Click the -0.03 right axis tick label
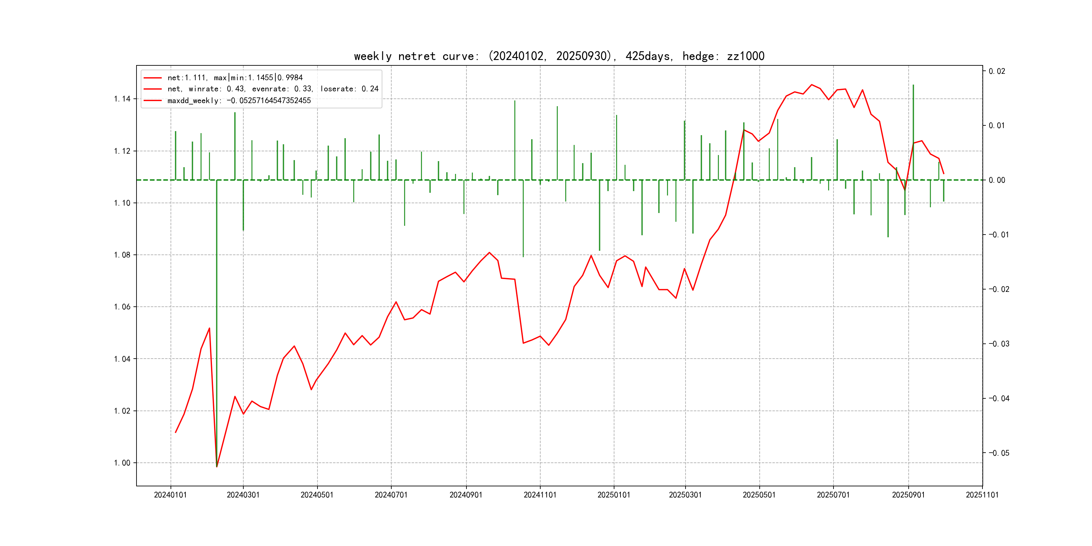The height and width of the screenshot is (546, 1092). 999,344
